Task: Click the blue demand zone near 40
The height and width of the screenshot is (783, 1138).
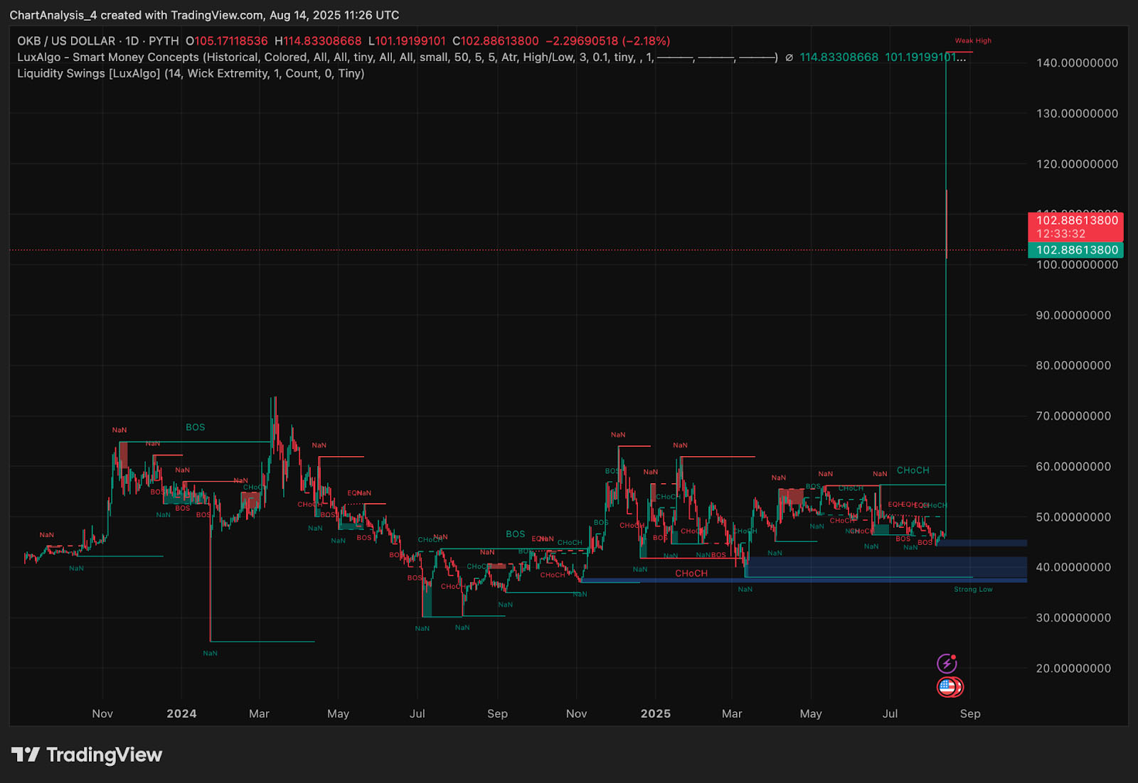Action: 886,567
